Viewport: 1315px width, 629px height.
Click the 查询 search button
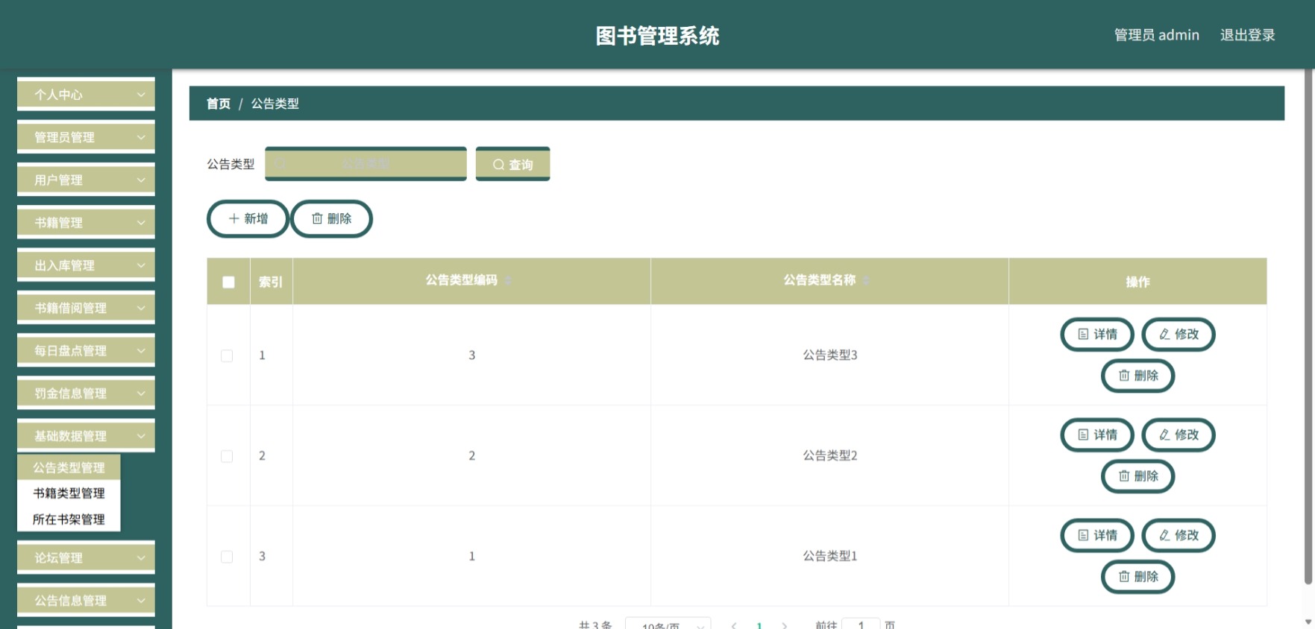(x=512, y=164)
